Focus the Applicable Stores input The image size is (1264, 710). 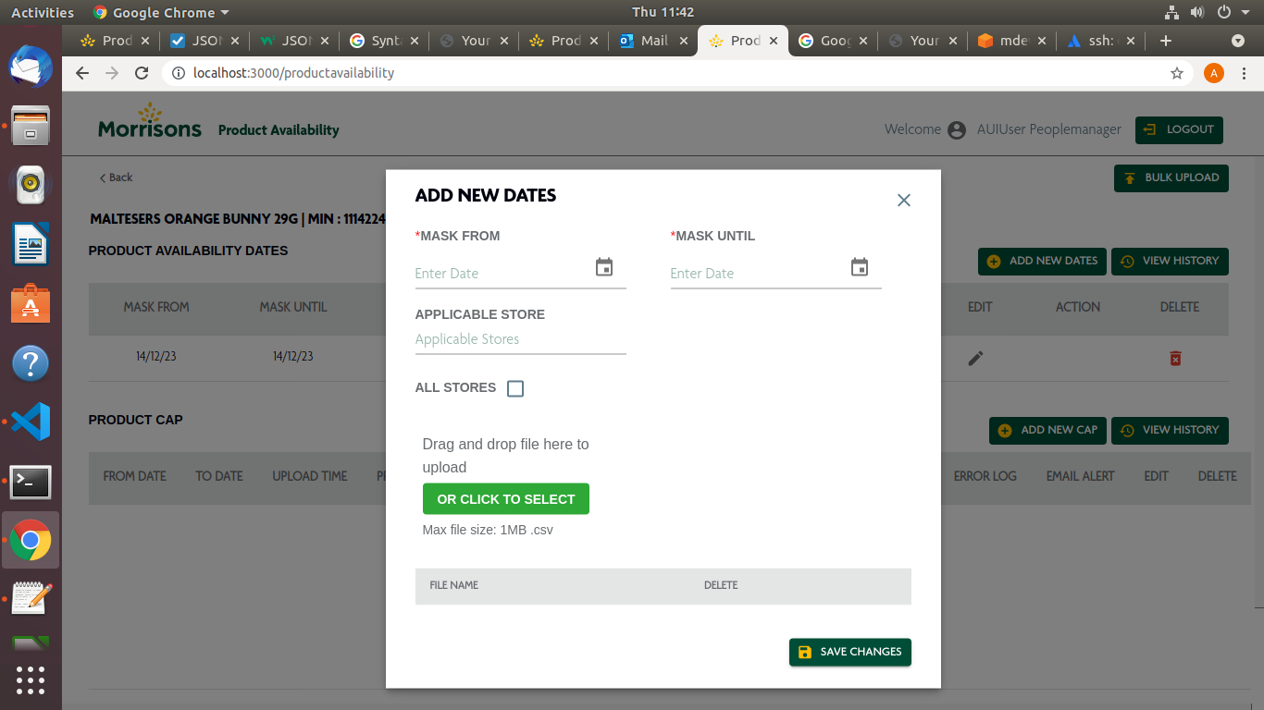tap(521, 339)
